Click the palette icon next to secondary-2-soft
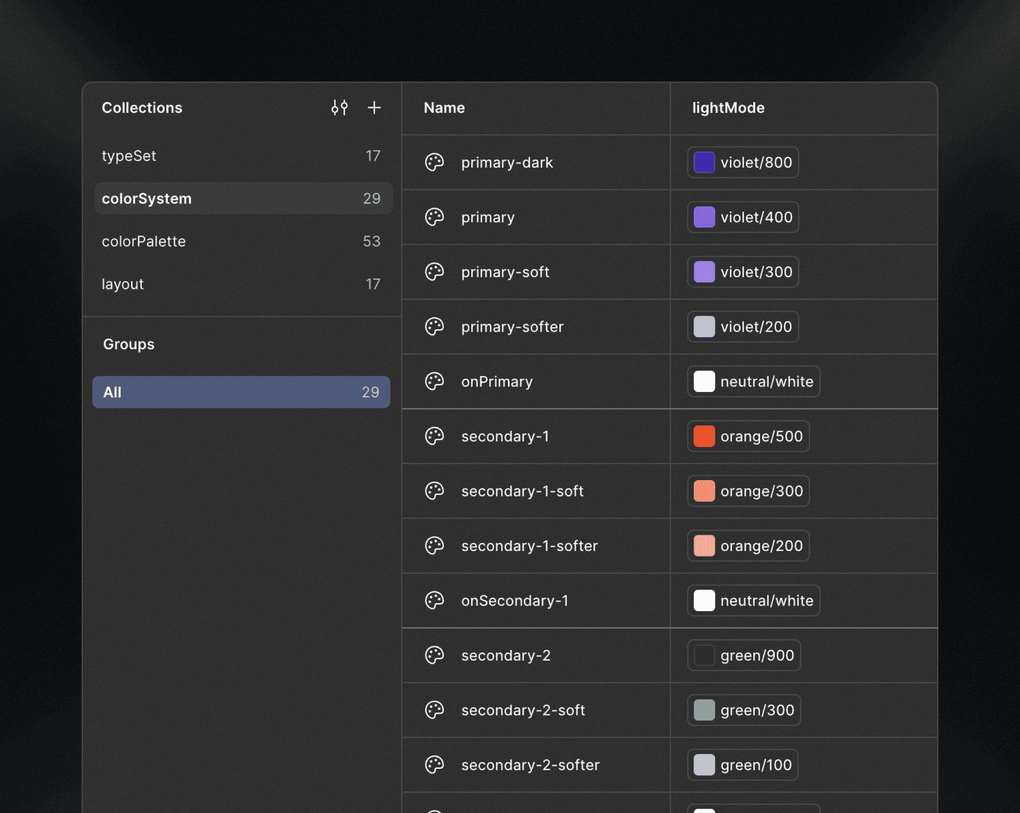Image resolution: width=1020 pixels, height=813 pixels. [x=434, y=710]
